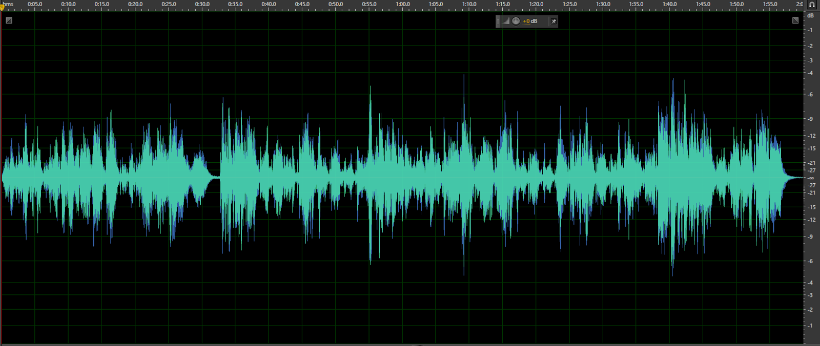Click the headphone icon beside the time ruler

[812, 5]
